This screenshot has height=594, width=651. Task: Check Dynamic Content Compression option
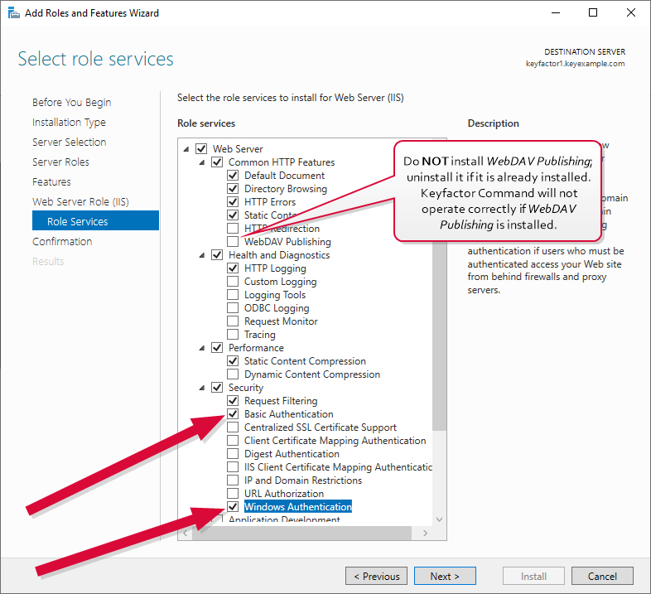coord(233,374)
